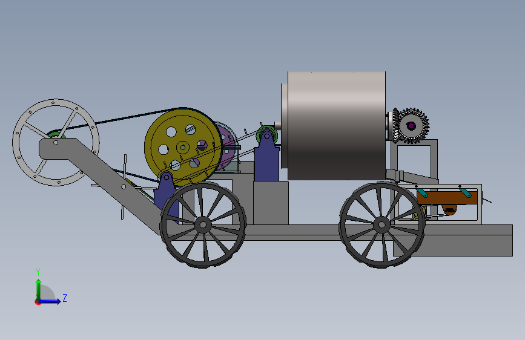Pick the blue bearing bracket next to the drum

pyautogui.click(x=266, y=161)
